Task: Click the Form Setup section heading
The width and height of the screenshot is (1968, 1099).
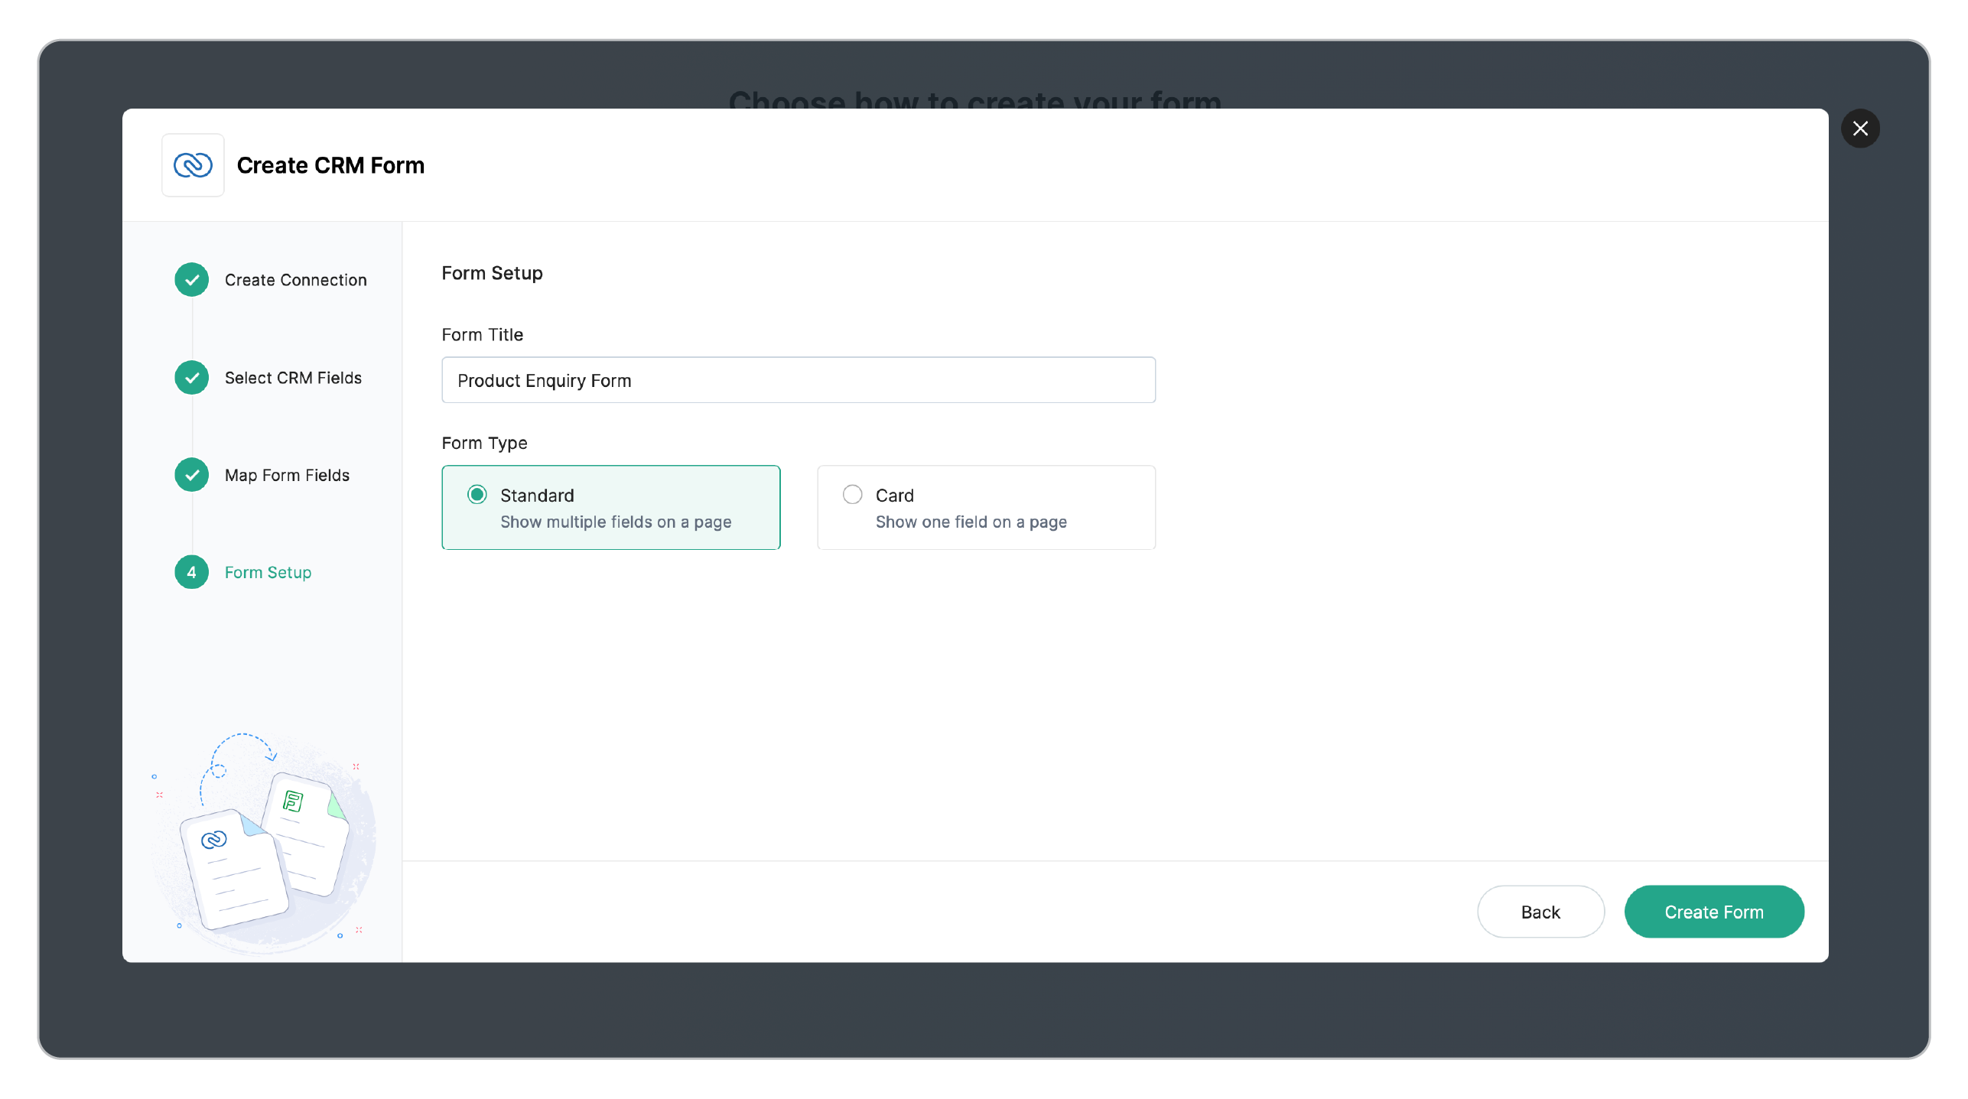Action: (x=492, y=273)
